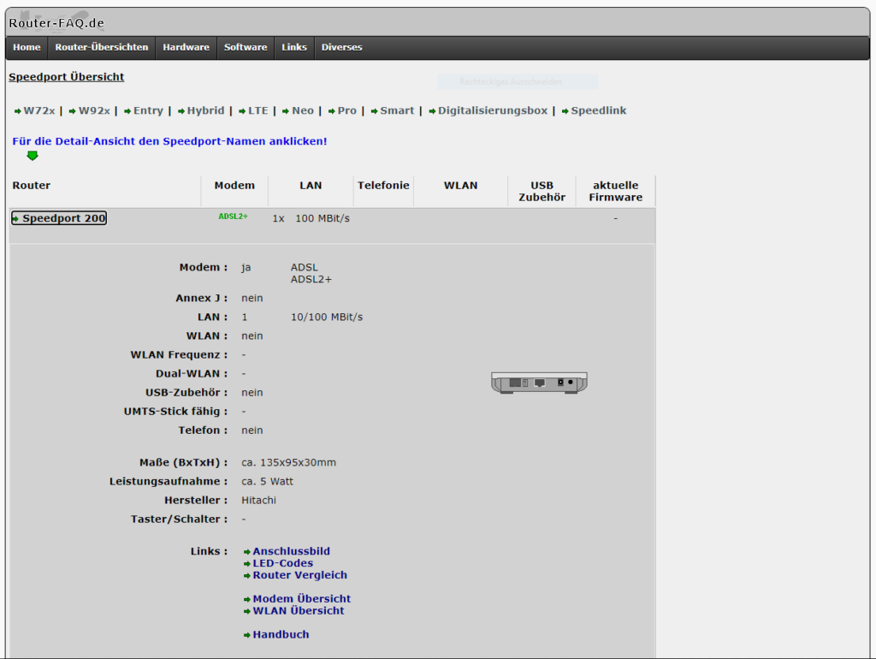Open the Anschlussbild link
This screenshot has width=876, height=659.
291,552
